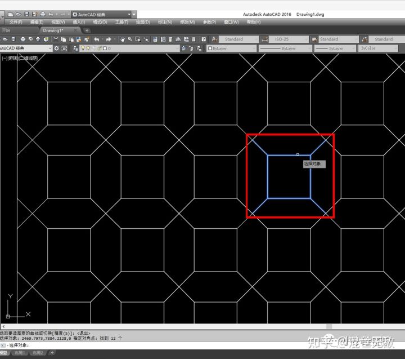Screen dimensions: 405x359
Task: Click the Save icon in quick access toolbar
Action: pos(26,14)
